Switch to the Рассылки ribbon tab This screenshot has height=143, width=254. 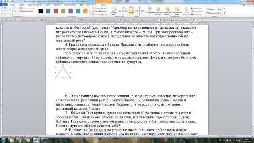tap(57, 5)
